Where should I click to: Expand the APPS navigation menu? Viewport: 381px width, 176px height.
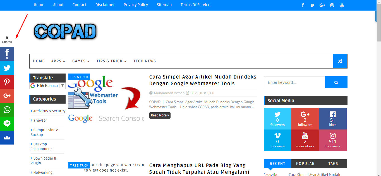[x=58, y=61]
